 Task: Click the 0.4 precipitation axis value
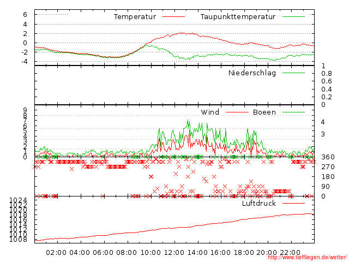point(327,90)
